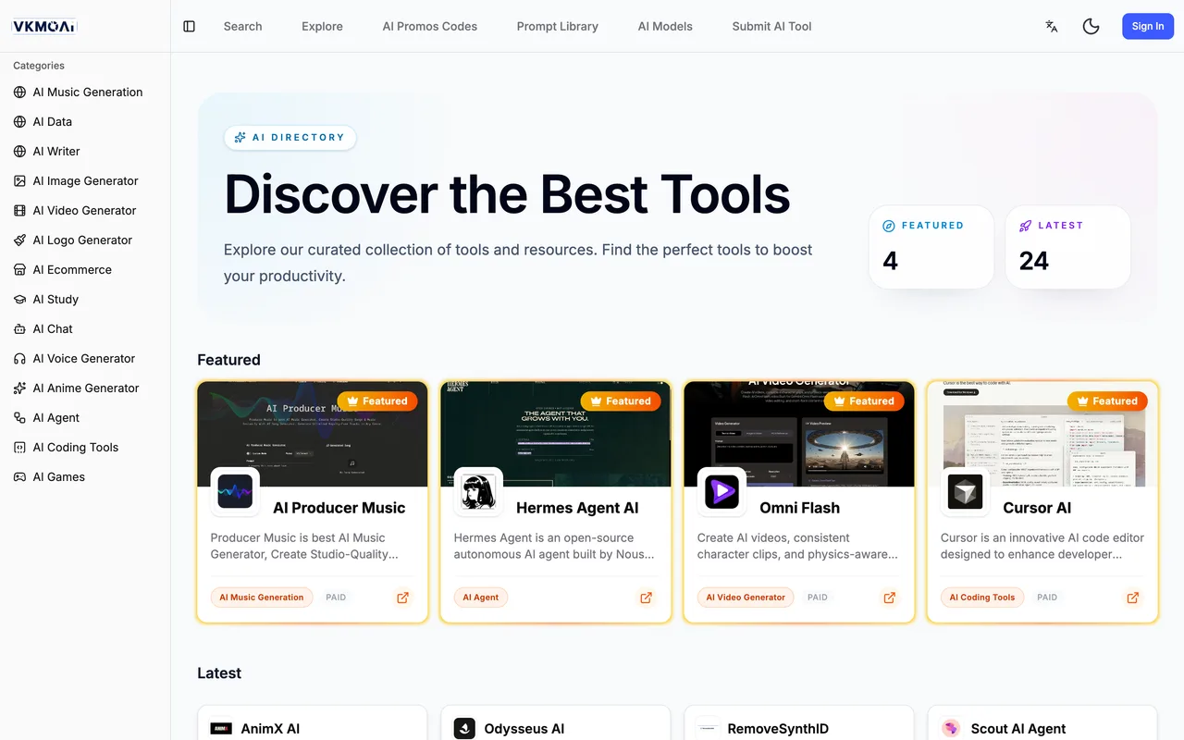Open the Scout AI Agent latest card

point(1042,723)
